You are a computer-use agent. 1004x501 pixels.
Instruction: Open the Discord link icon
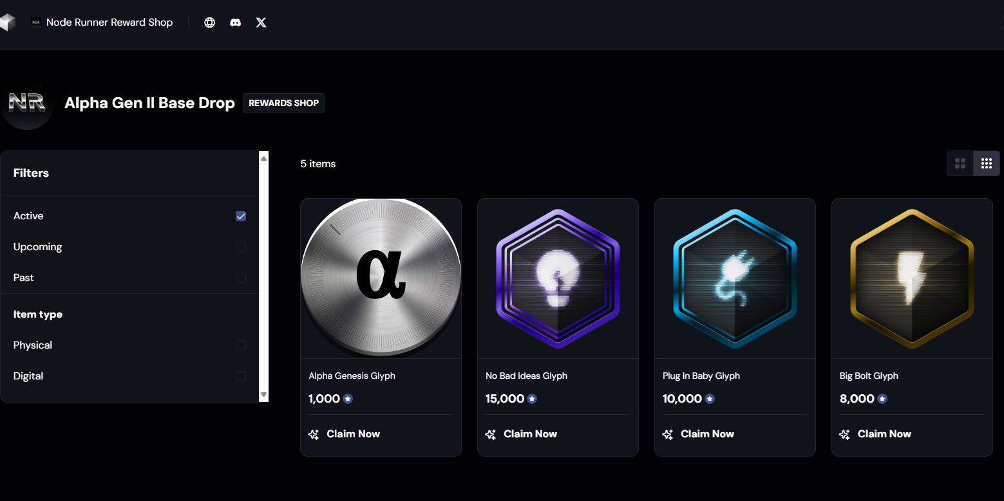point(236,23)
